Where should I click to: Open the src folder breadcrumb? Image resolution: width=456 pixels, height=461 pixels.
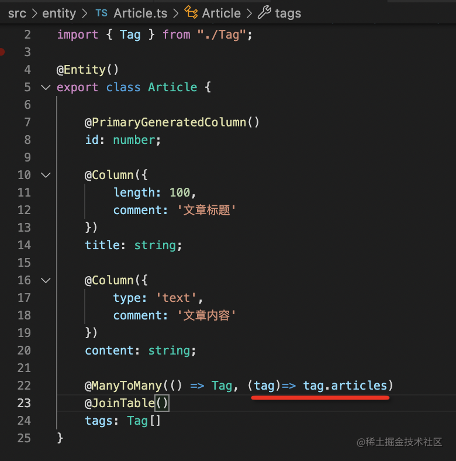tap(17, 13)
